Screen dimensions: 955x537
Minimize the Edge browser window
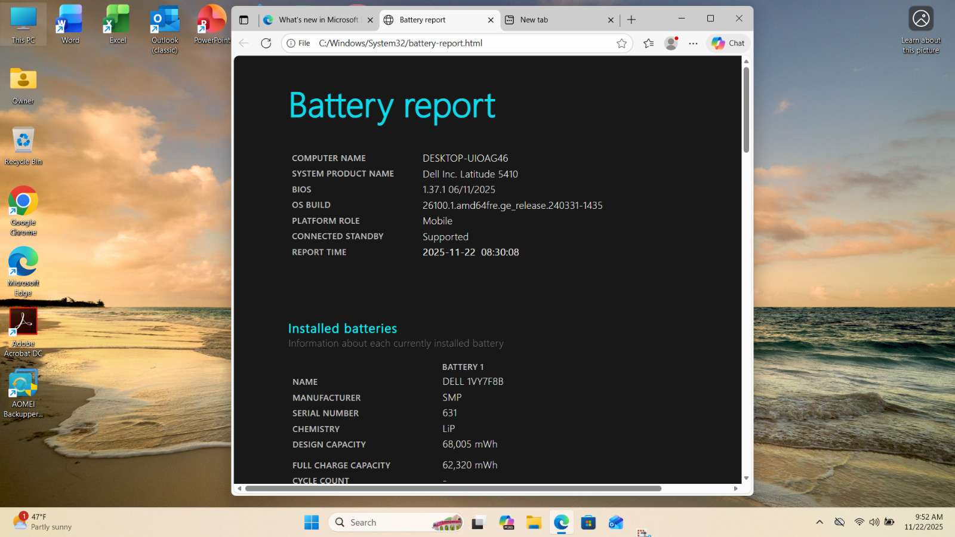(x=682, y=18)
